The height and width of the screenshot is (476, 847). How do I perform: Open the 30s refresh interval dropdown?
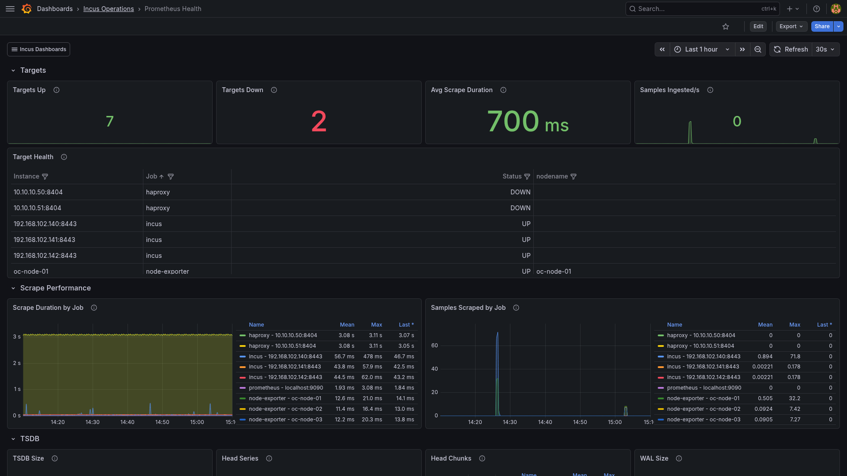[x=825, y=49]
